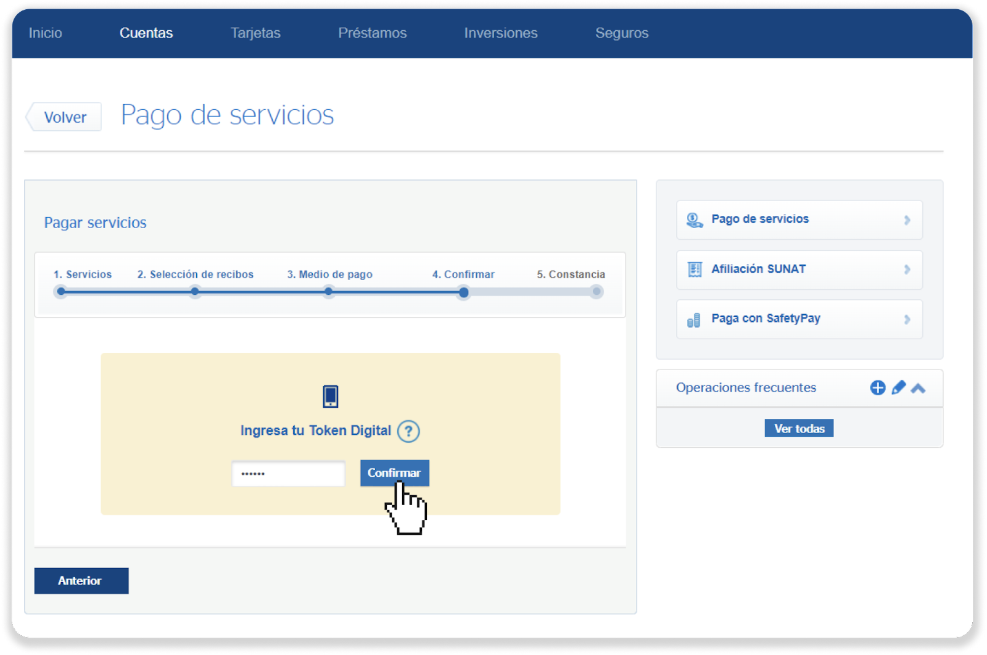Screen dimensions: 987x655
Task: Click the Token Digital help question mark icon
Action: point(408,431)
